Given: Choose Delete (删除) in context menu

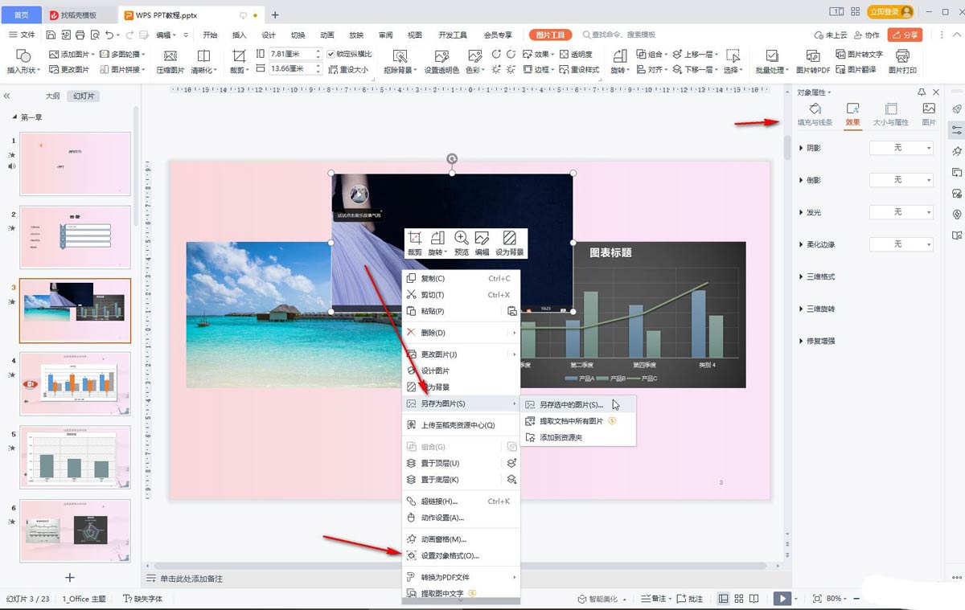Looking at the screenshot, I should (461, 333).
